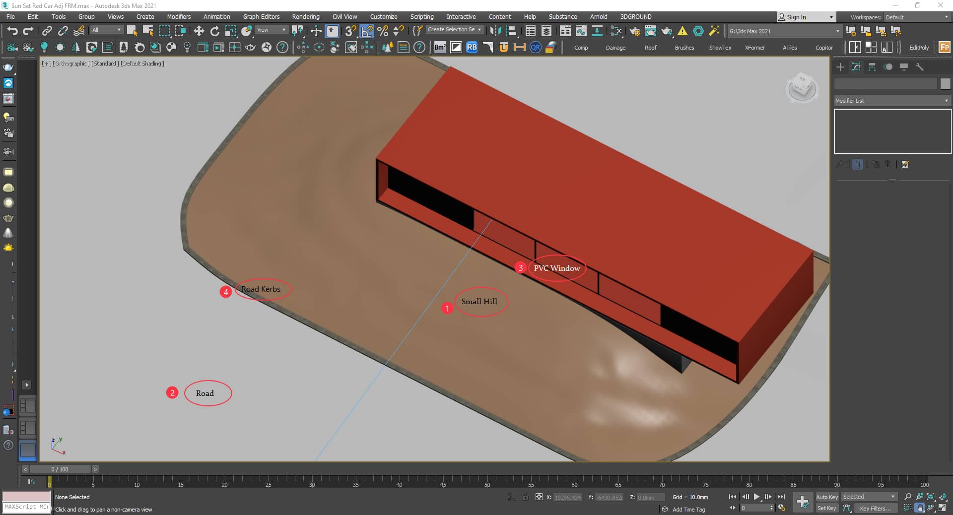Click the Rectangular Selection Region icon
The image size is (953, 515).
click(x=164, y=31)
